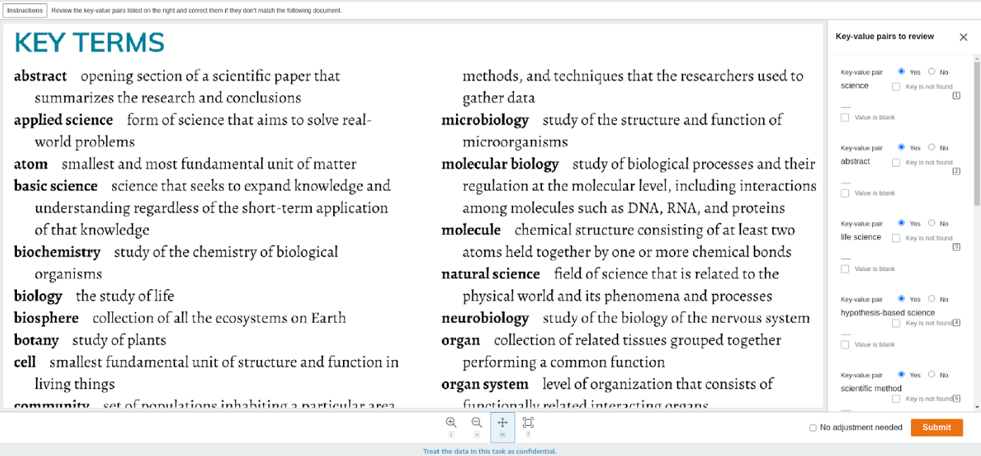Click the term "biochemistry" in the document
The image size is (981, 456).
pyautogui.click(x=57, y=252)
